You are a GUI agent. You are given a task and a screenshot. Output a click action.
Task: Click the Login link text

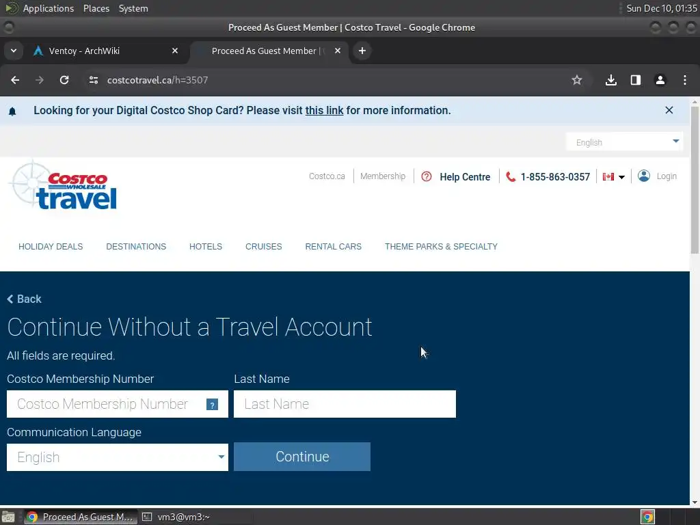click(667, 176)
